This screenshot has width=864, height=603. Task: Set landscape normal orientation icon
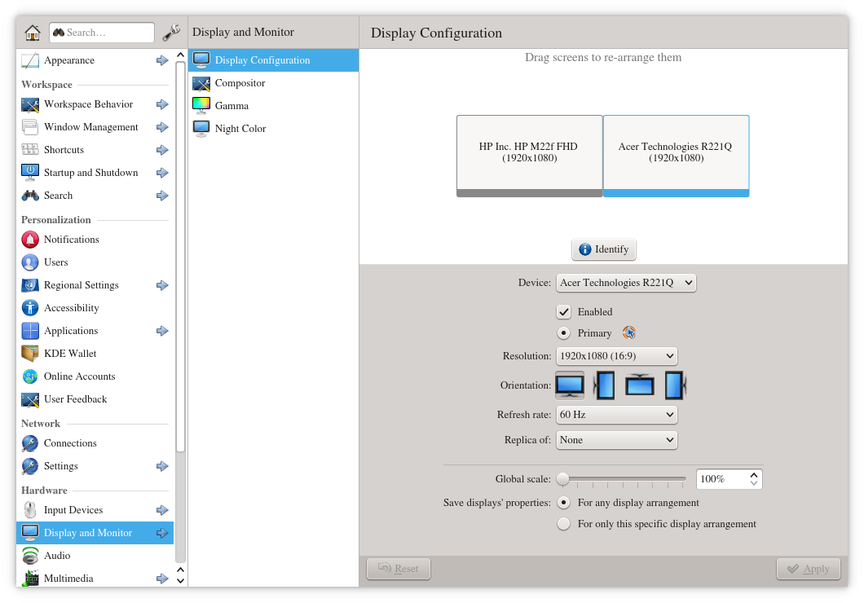[x=570, y=385]
